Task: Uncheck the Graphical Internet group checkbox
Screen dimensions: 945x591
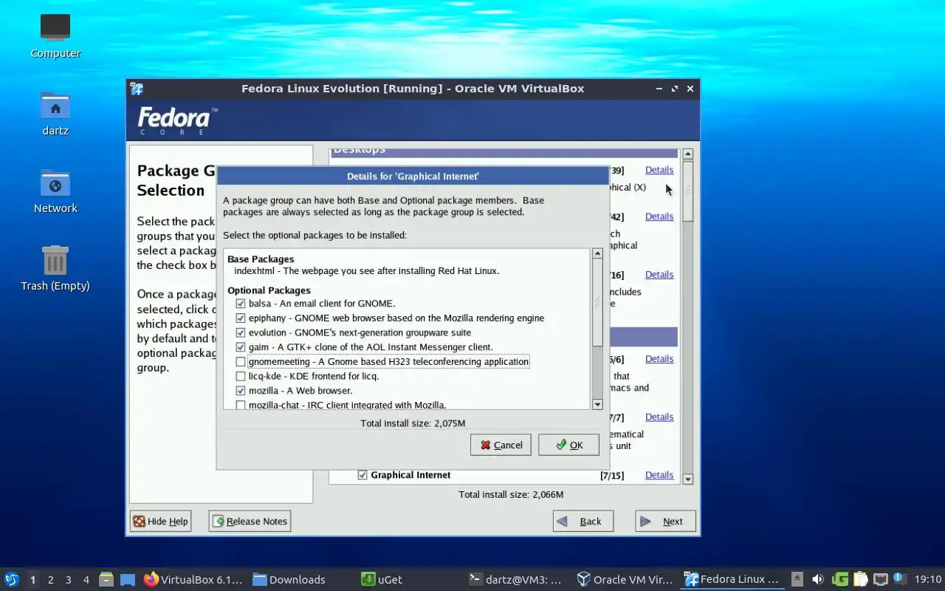Action: tap(362, 475)
